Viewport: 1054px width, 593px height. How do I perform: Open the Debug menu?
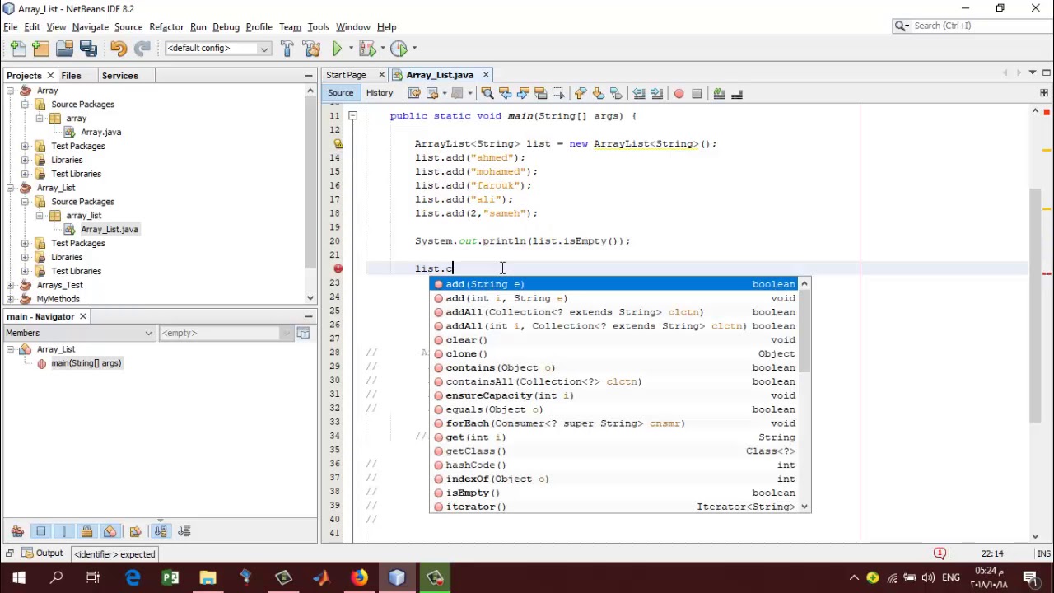(226, 27)
